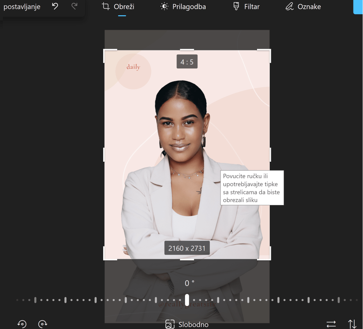Select the Filtar tab
Image resolution: width=363 pixels, height=329 pixels.
246,7
